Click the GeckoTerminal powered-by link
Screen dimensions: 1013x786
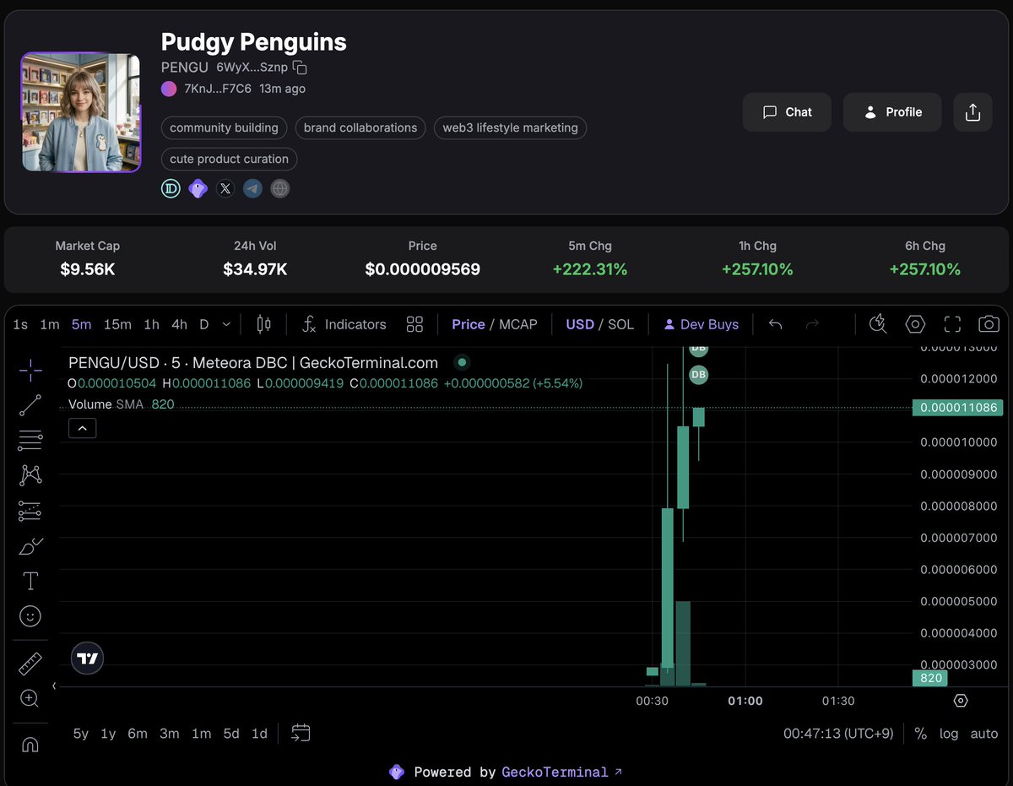point(562,772)
